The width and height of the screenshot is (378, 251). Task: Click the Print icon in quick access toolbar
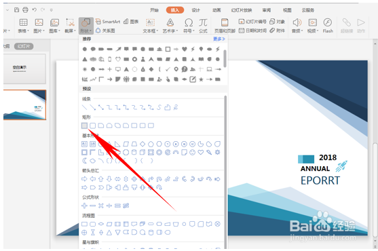pyautogui.click(x=25, y=10)
